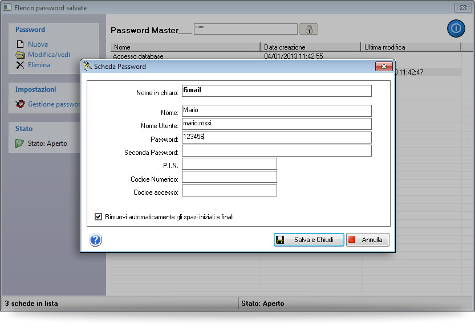Focus the Nome in chiaro field
The width and height of the screenshot is (475, 328).
point(277,91)
